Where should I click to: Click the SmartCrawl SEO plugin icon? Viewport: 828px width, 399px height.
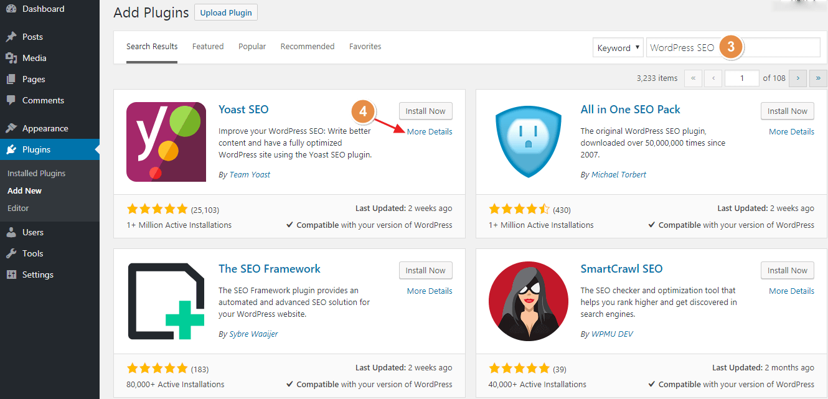(528, 301)
